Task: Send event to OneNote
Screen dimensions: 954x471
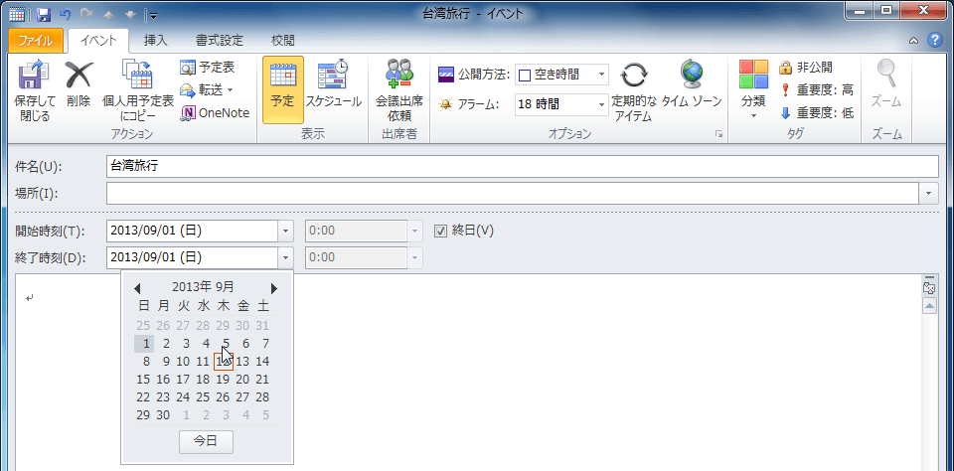Action: click(x=216, y=113)
